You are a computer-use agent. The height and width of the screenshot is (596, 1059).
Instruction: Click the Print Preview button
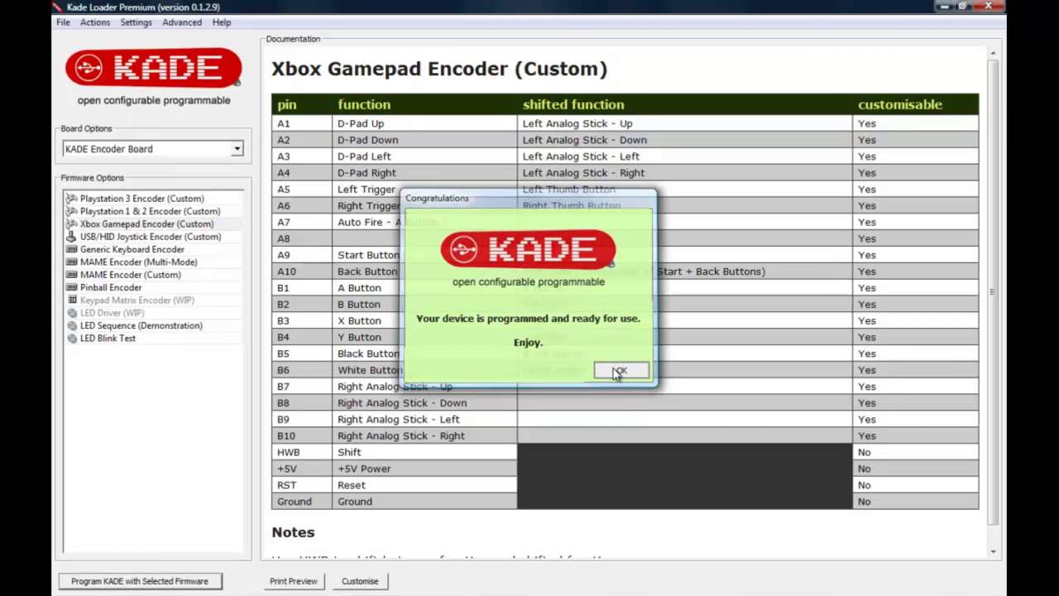tap(293, 581)
